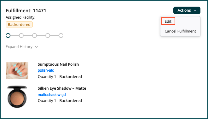Click the fourth progress step circle
The image size is (208, 119).
[x=48, y=36]
